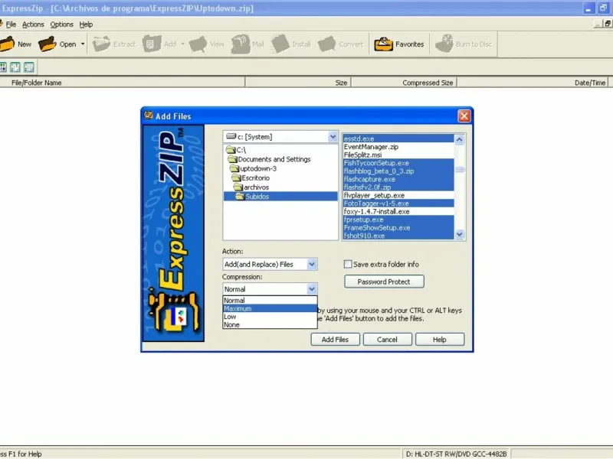Close the Add Files dialog
The height and width of the screenshot is (459, 613).
coord(464,116)
